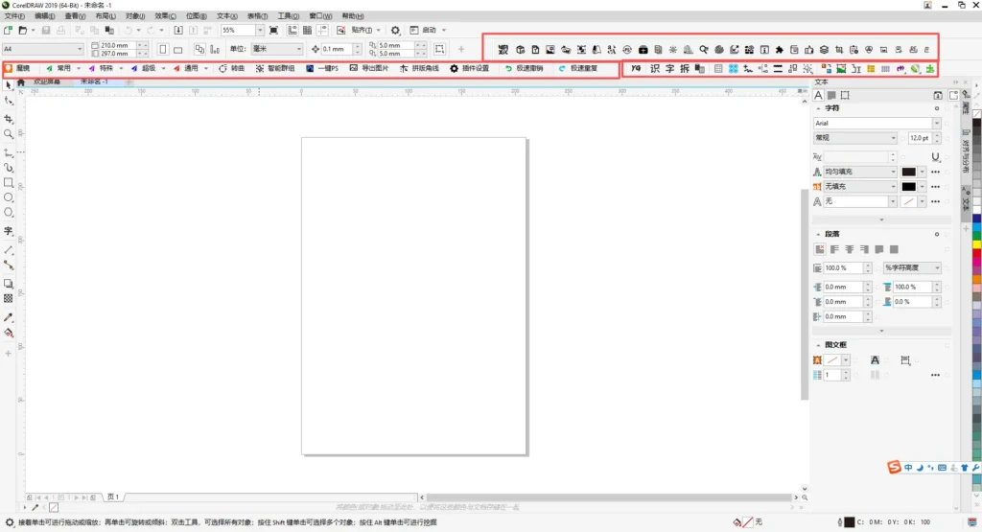Open the A4 page size dropdown

coord(81,49)
